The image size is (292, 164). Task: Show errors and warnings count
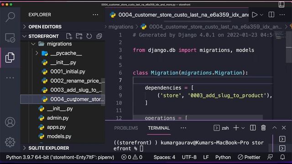[x=132, y=157]
